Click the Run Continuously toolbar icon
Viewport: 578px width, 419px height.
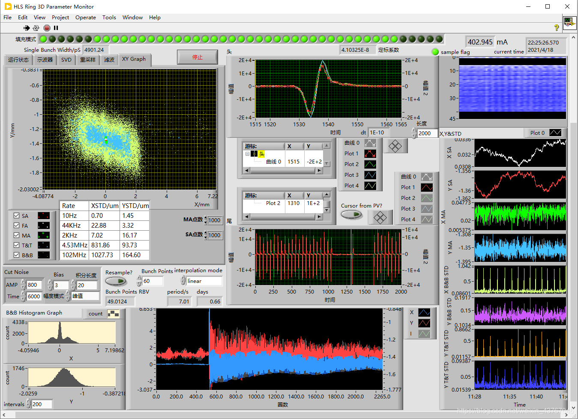(36, 28)
